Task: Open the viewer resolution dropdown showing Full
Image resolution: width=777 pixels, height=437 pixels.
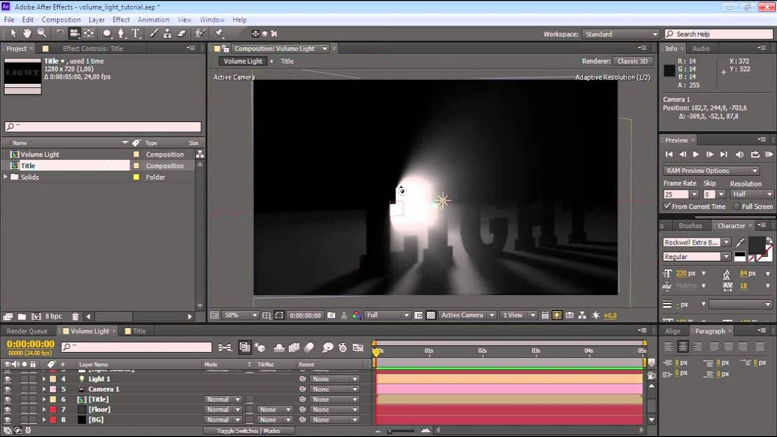Action: (x=388, y=316)
